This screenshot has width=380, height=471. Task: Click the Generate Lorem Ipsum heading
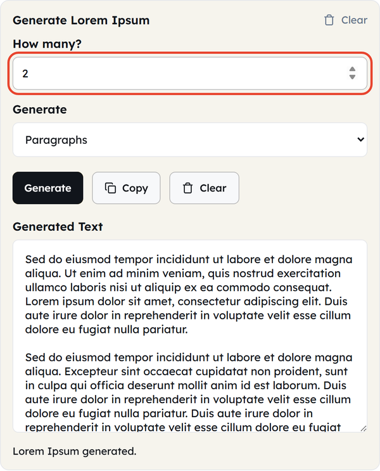point(81,20)
